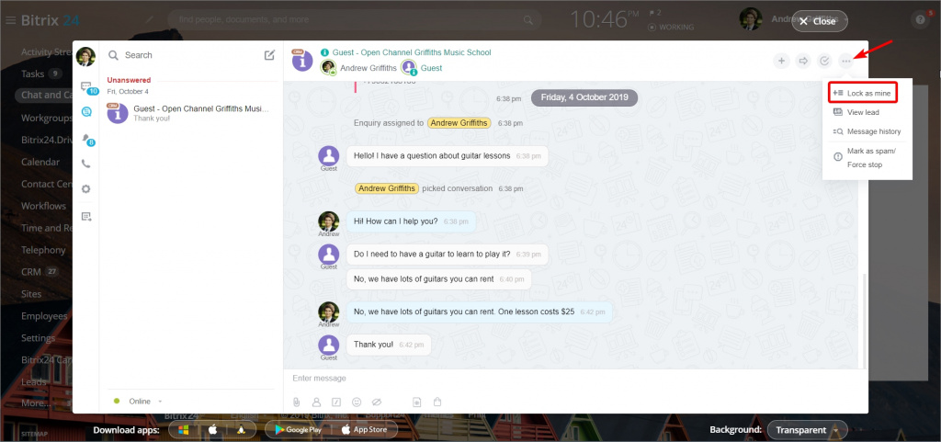
Task: Click the telephone icon in messenger sidebar
Action: coord(85,164)
